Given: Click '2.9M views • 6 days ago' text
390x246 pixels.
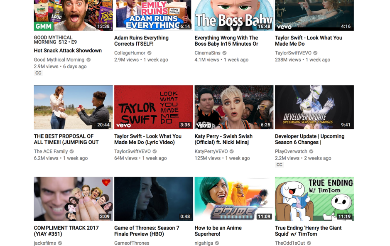Looking at the screenshot, I should tap(60, 66).
